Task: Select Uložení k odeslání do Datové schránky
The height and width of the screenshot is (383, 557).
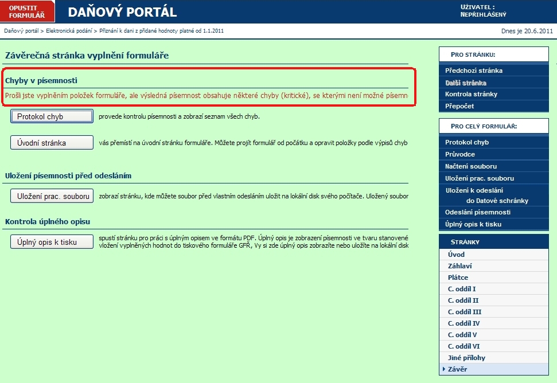Action: click(x=494, y=196)
